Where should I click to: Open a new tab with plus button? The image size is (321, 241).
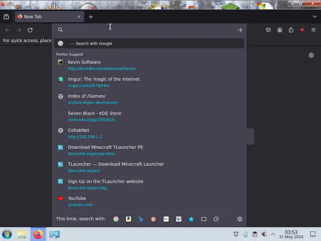(x=91, y=17)
